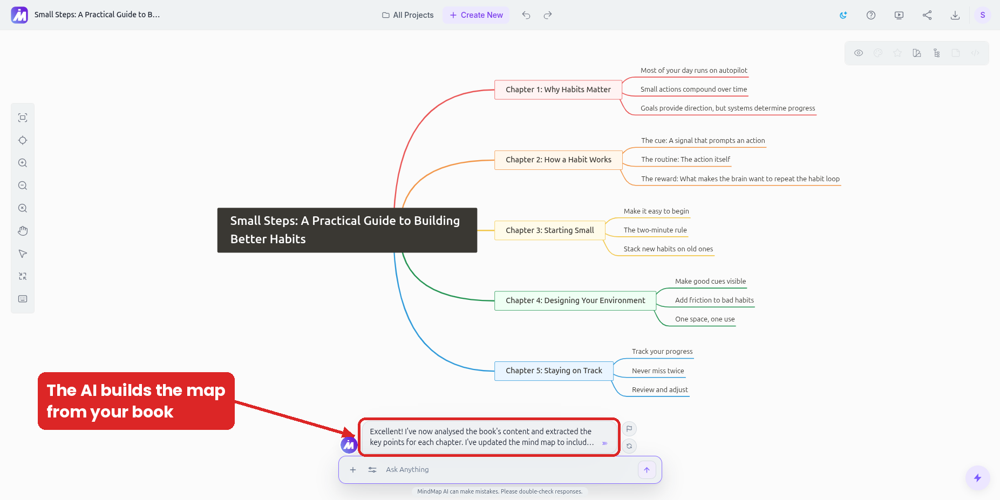The width and height of the screenshot is (1000, 500).
Task: Click the flag icon beside the AI response
Action: (x=629, y=429)
